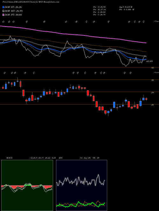
Task: Click the last red candlestick at far right
Action: (146, 99)
